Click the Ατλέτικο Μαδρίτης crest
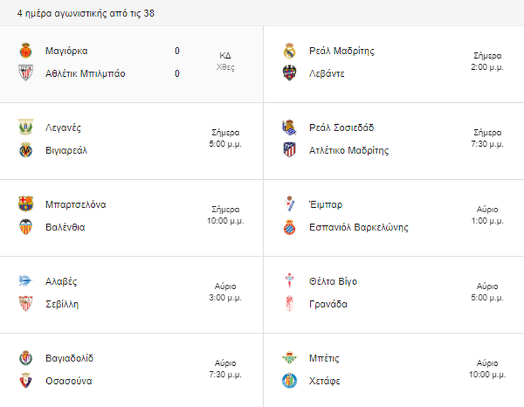The height and width of the screenshot is (407, 524). click(x=289, y=150)
